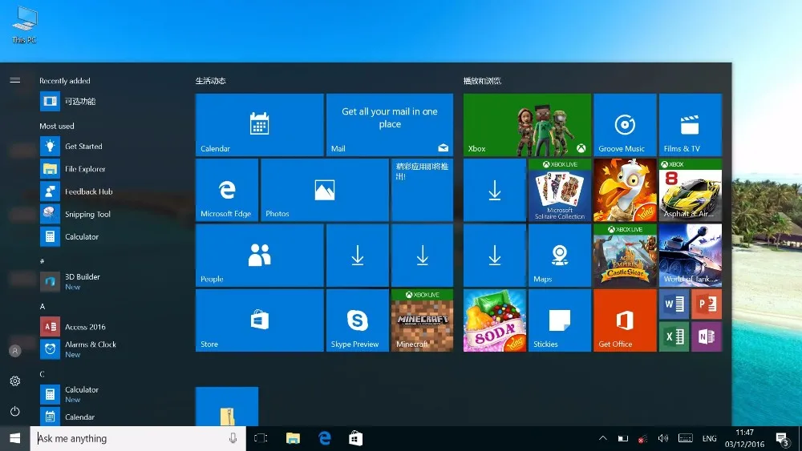Image resolution: width=802 pixels, height=451 pixels.
Task: Click the 播放和浏览 tile group header
Action: (x=482, y=81)
